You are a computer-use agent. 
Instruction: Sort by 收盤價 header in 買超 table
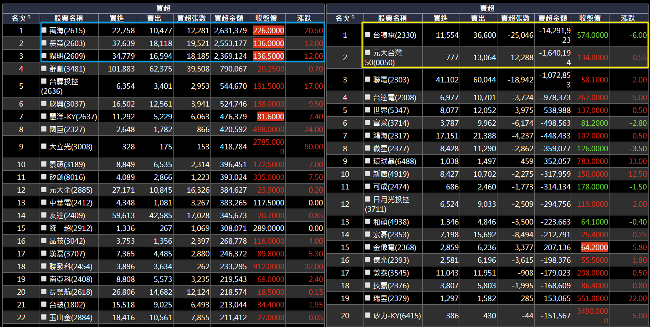tap(266, 18)
